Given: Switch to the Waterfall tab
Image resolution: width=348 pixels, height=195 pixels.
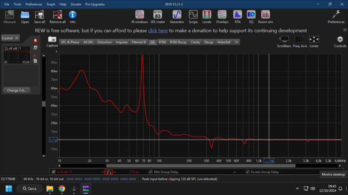Looking at the screenshot, I should tap(224, 42).
